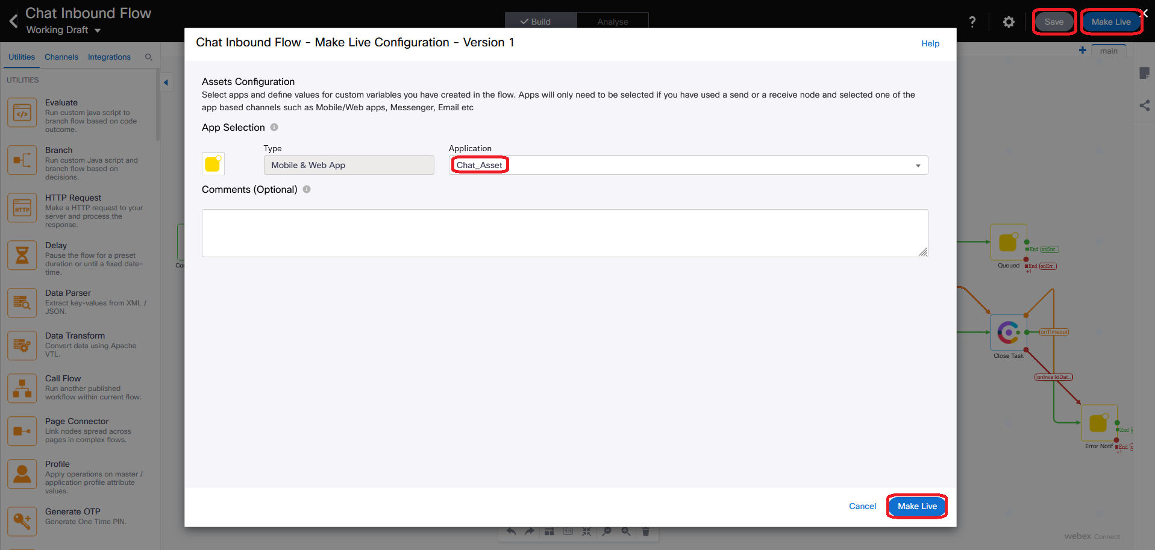Image resolution: width=1155 pixels, height=550 pixels.
Task: Switch to the Integrations tab
Action: click(x=109, y=57)
